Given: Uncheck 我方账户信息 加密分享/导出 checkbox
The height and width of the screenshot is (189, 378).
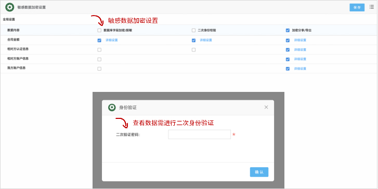Looking at the screenshot, I should click(x=288, y=69).
